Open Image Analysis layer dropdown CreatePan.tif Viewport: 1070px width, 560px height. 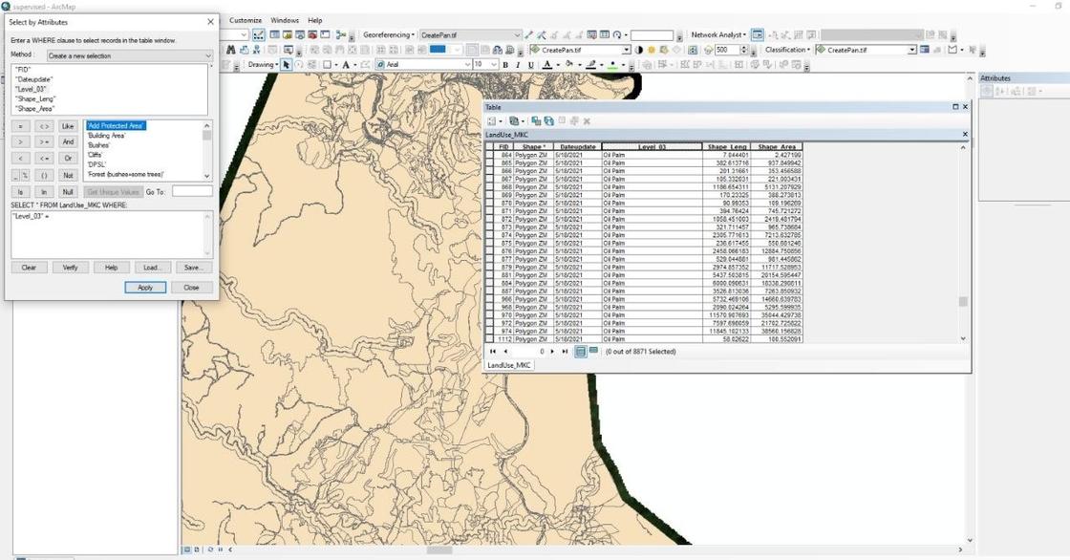[x=580, y=50]
